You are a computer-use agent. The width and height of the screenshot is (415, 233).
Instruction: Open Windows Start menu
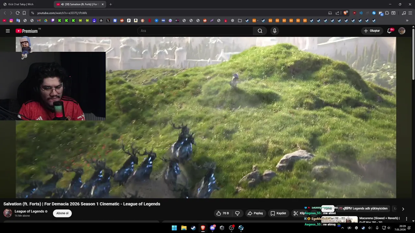[174, 228]
